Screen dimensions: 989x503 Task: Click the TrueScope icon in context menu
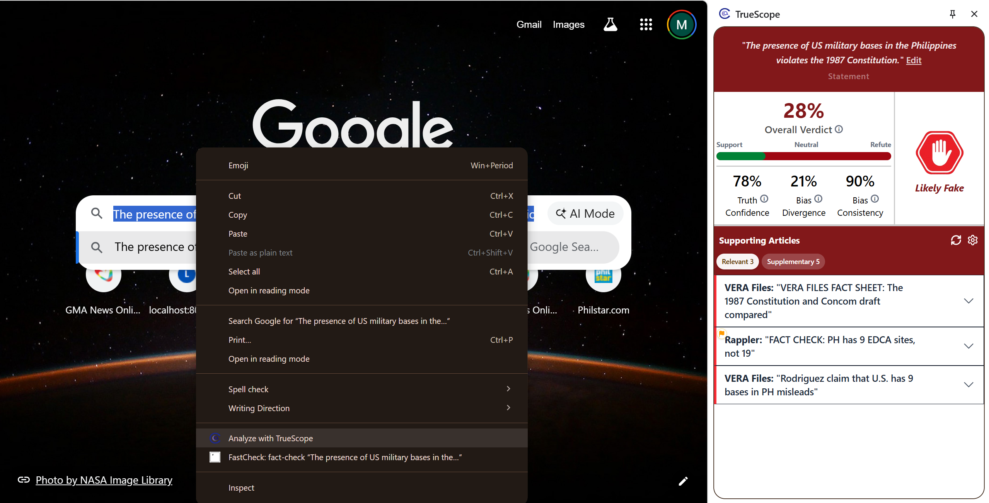pyautogui.click(x=215, y=438)
